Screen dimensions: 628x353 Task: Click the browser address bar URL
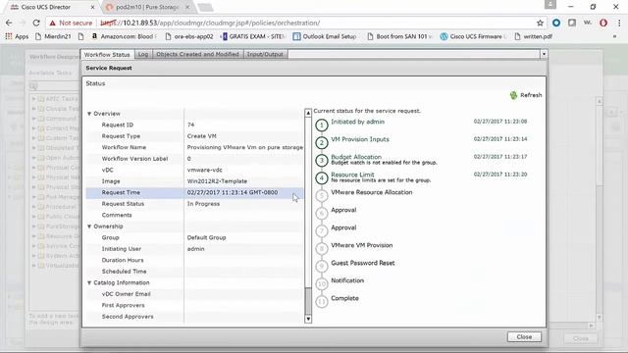pos(210,23)
